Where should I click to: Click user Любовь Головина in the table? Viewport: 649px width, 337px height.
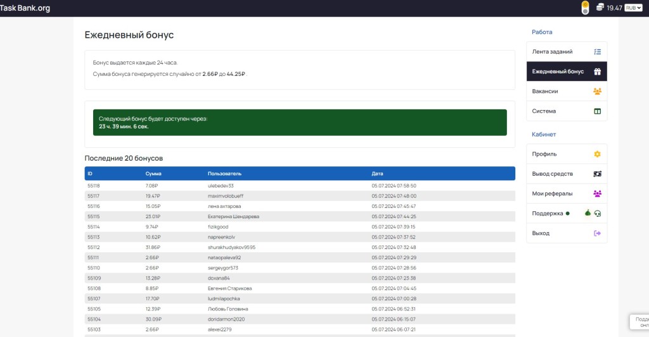(228, 309)
